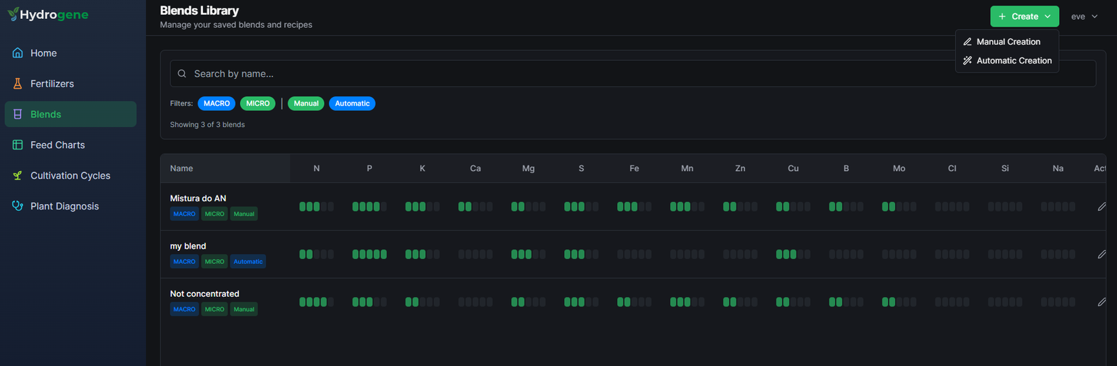Click the magic wand icon beside Automatic Creation
This screenshot has width=1117, height=366.
[x=967, y=61]
